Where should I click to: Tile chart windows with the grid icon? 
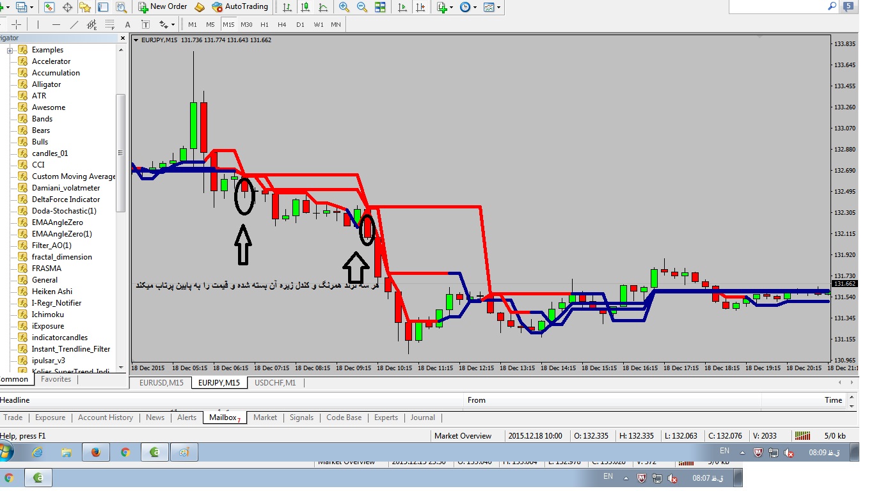tap(380, 7)
